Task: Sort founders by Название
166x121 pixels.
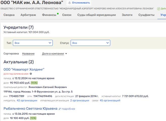Action: coord(28,54)
